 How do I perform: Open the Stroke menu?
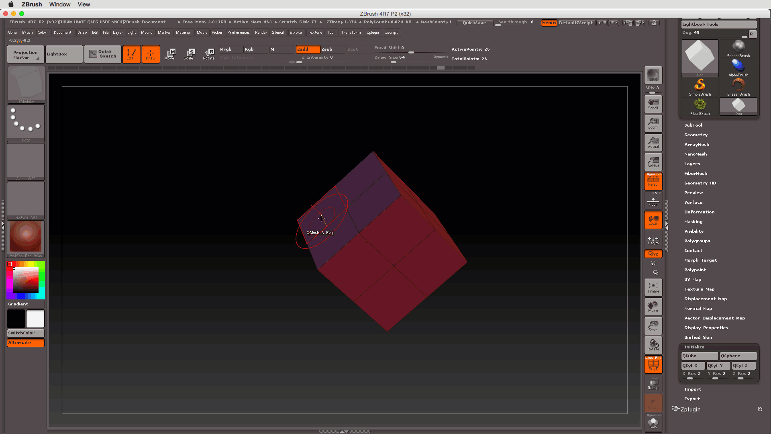[296, 32]
